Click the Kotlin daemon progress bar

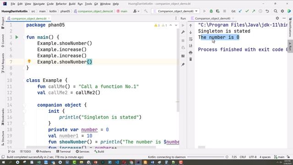pos(206,157)
